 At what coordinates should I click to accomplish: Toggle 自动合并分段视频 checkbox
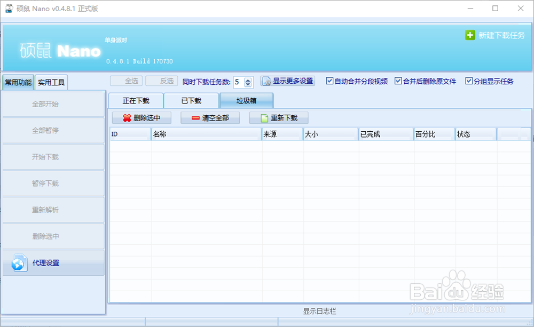click(329, 81)
